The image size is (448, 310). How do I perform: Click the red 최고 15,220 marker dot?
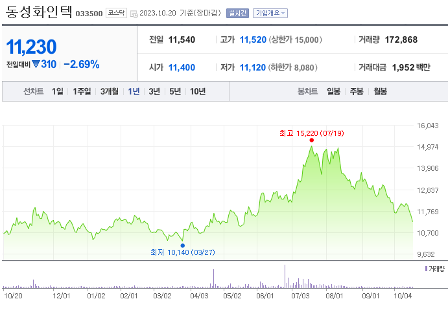(x=311, y=140)
